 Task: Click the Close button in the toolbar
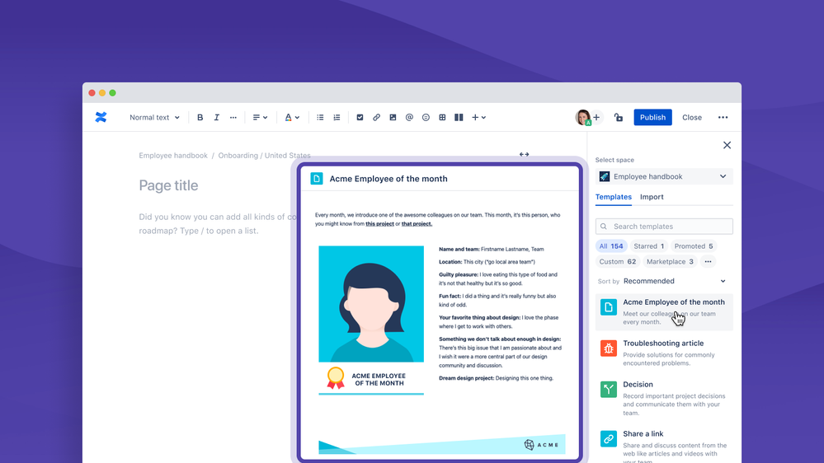tap(692, 118)
